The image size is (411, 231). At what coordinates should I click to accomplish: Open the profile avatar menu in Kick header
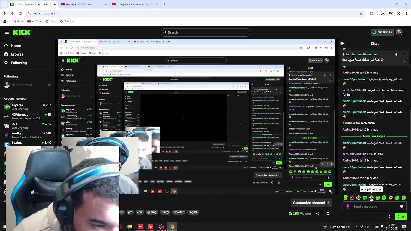tap(399, 32)
